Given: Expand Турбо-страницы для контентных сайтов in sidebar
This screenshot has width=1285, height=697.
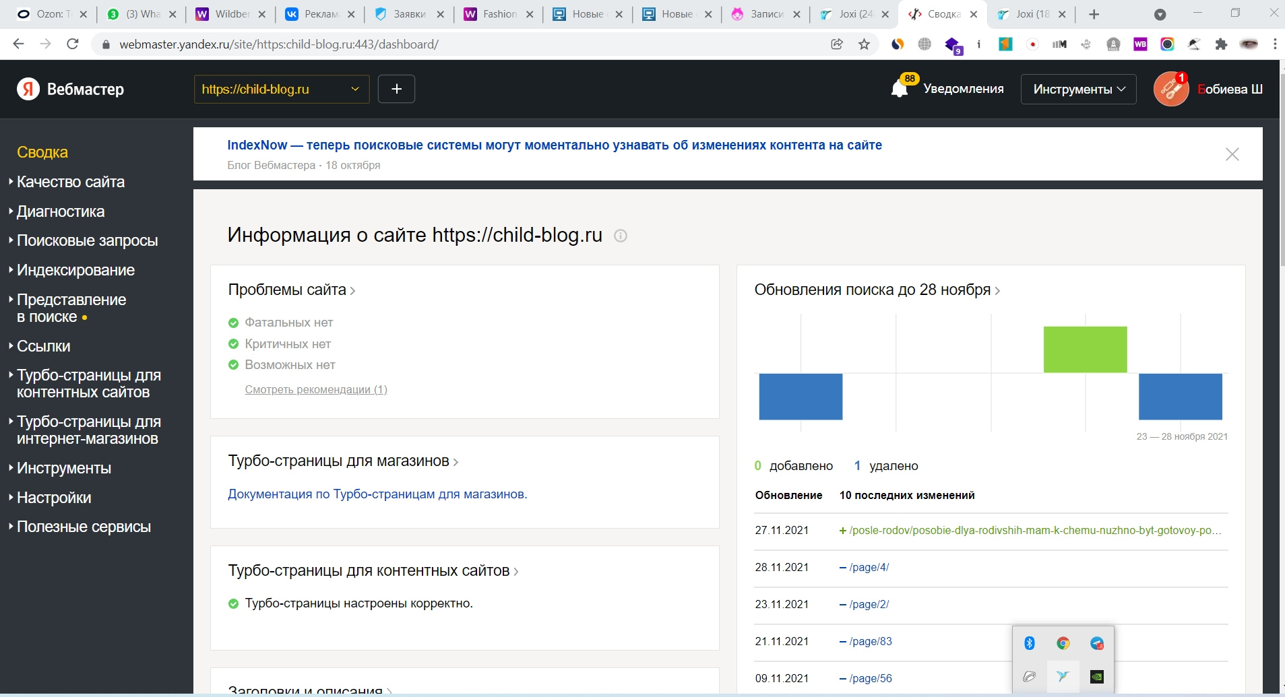Looking at the screenshot, I should point(88,384).
